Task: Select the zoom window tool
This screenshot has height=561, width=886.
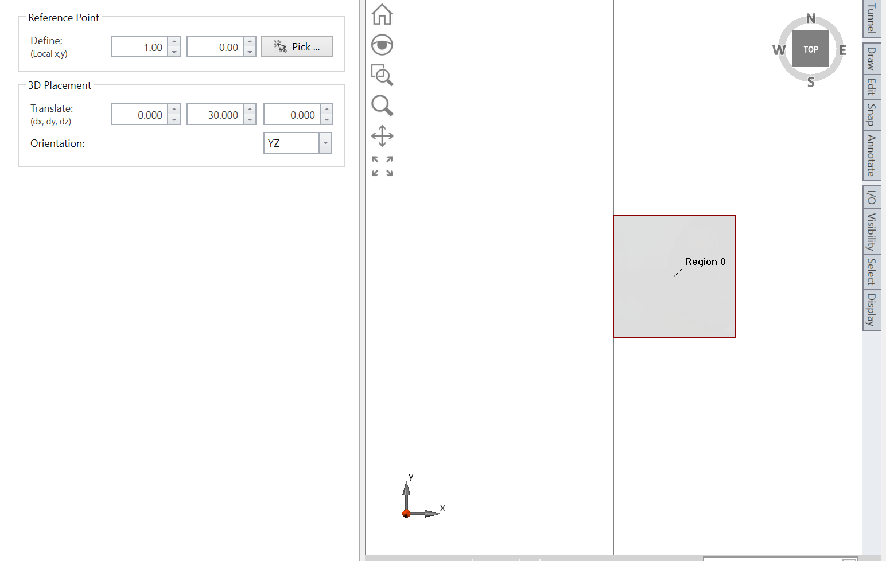Action: coord(382,75)
